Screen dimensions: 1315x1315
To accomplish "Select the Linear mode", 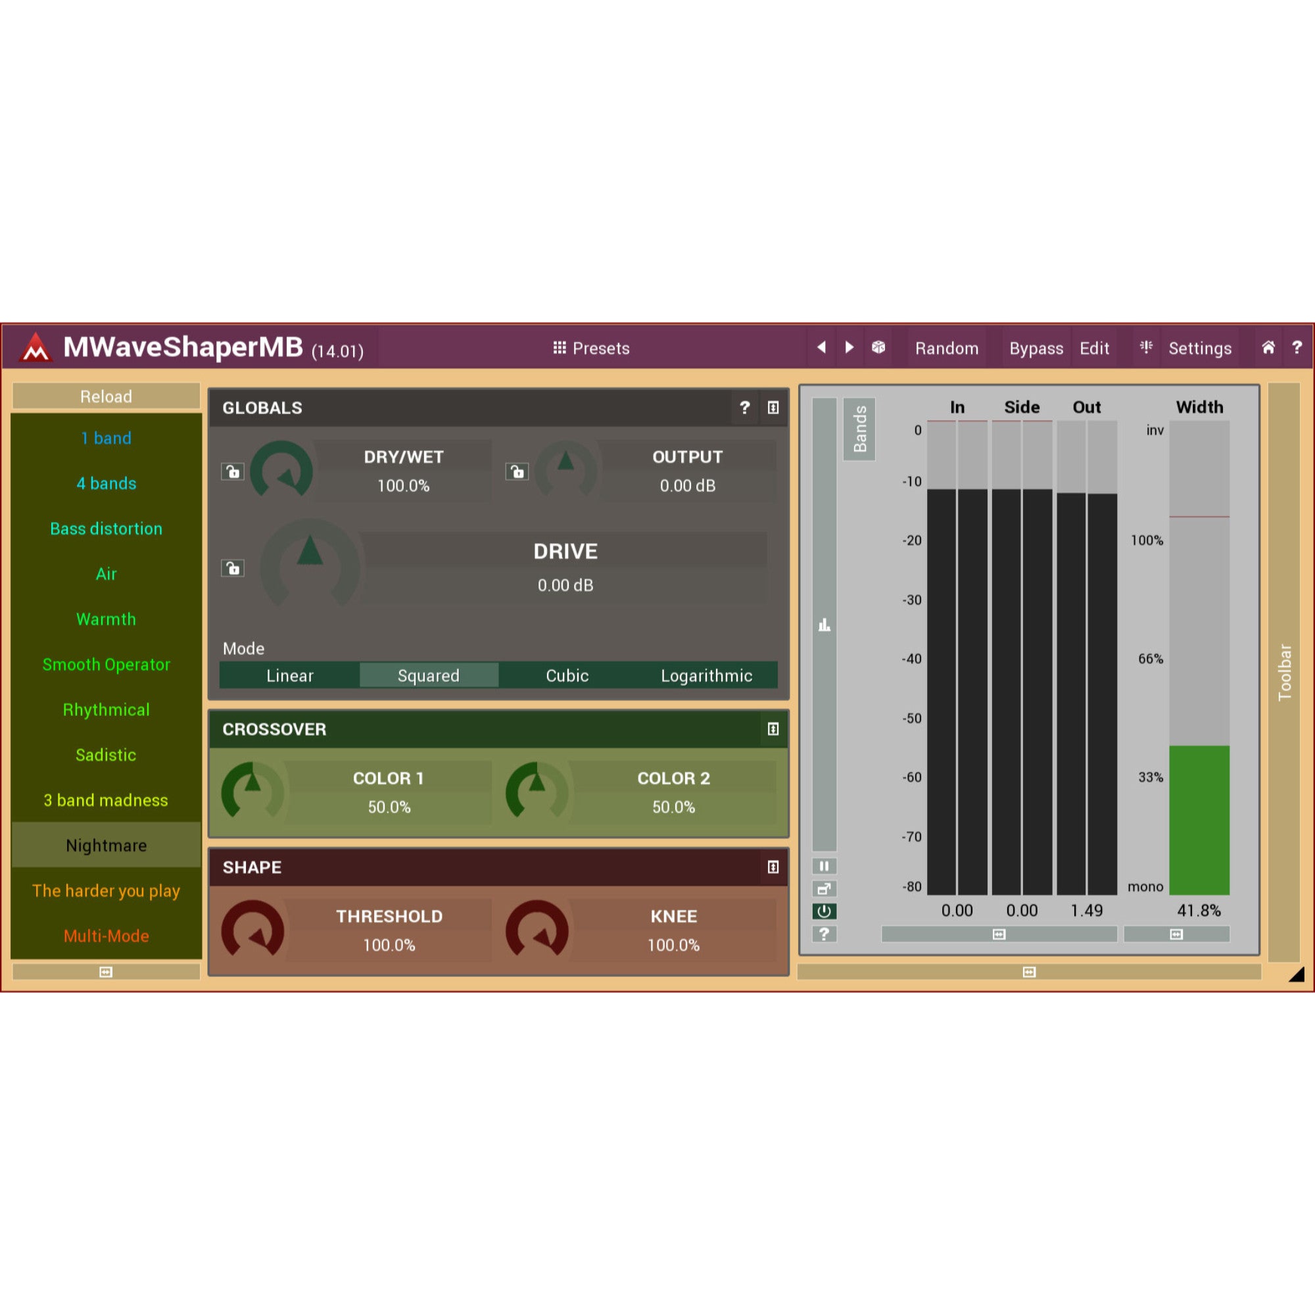I will pos(290,675).
